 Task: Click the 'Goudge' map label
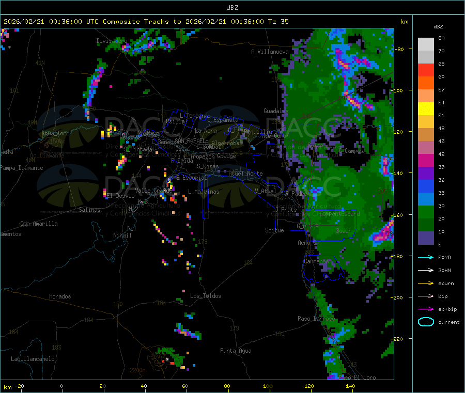(x=226, y=156)
